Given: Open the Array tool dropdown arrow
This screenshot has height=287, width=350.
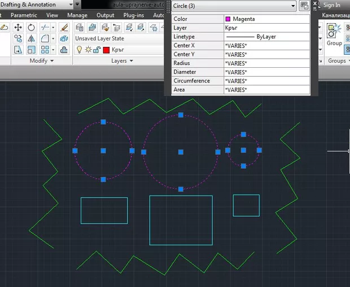Looking at the screenshot, I should tap(53, 50).
